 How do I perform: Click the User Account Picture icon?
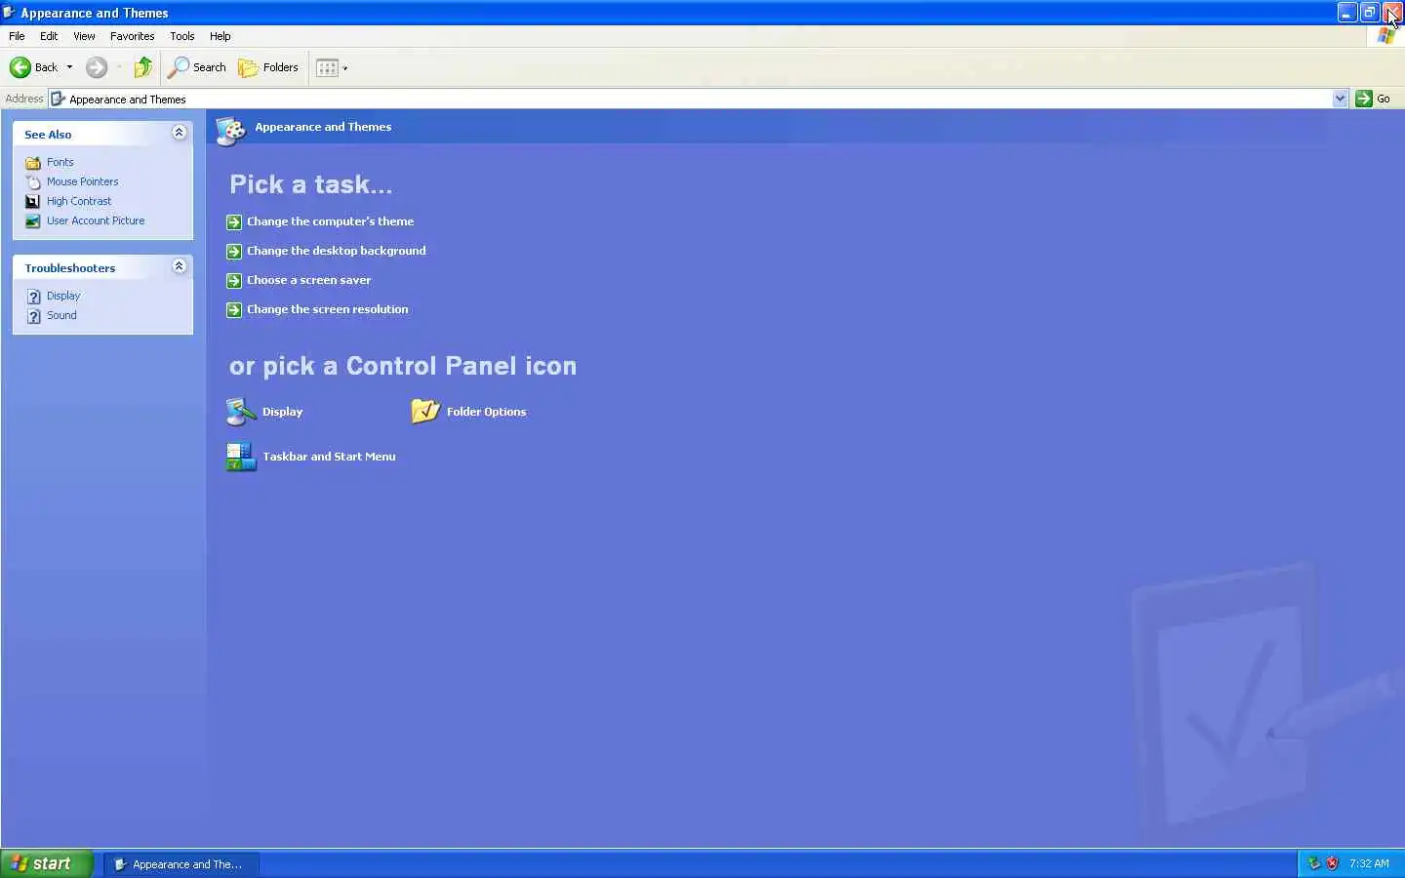click(33, 221)
